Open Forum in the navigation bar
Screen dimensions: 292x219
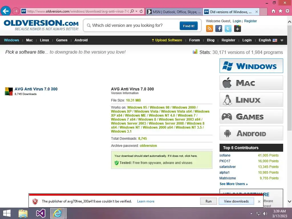pyautogui.click(x=194, y=40)
